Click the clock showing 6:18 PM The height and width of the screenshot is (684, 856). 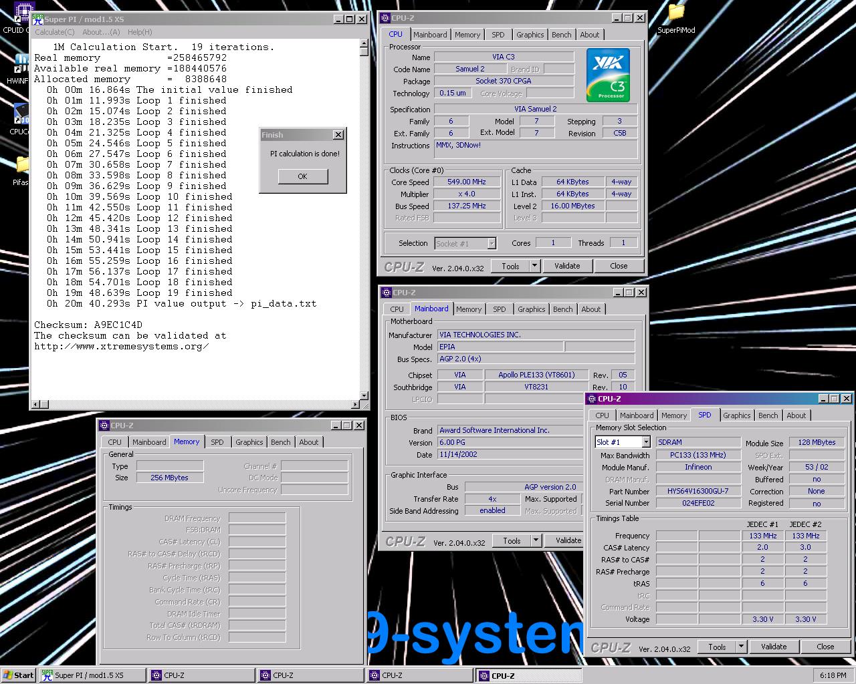[x=833, y=675]
